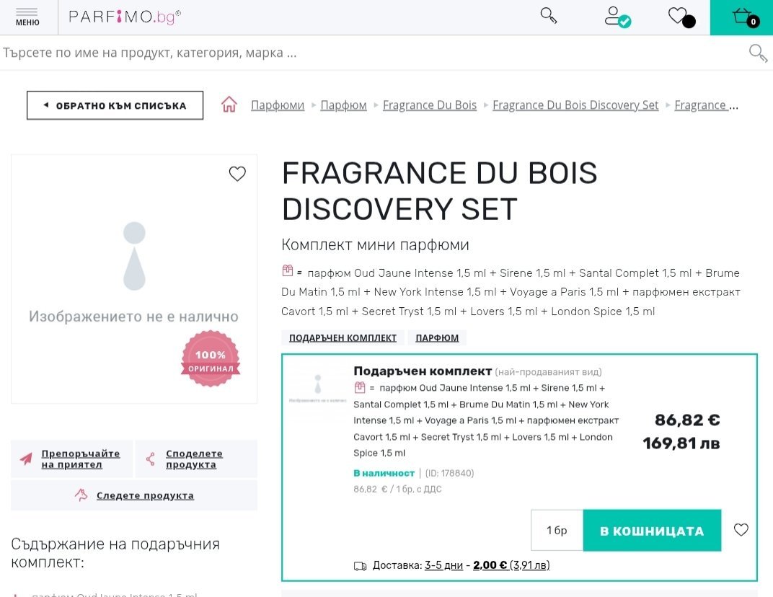Image resolution: width=773 pixels, height=597 pixels.
Task: Toggle favorite heart beside add-to-cart button
Action: tap(741, 530)
